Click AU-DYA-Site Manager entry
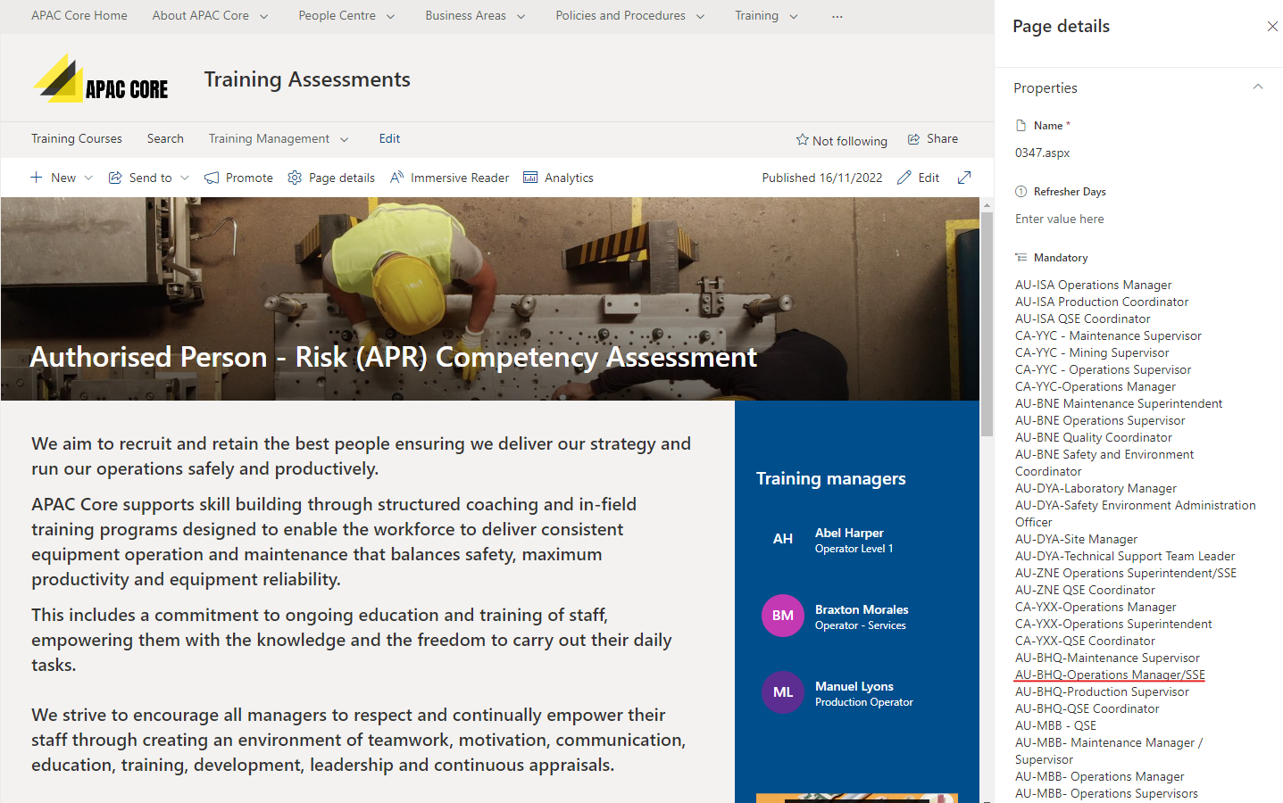1283x803 pixels. tap(1076, 539)
